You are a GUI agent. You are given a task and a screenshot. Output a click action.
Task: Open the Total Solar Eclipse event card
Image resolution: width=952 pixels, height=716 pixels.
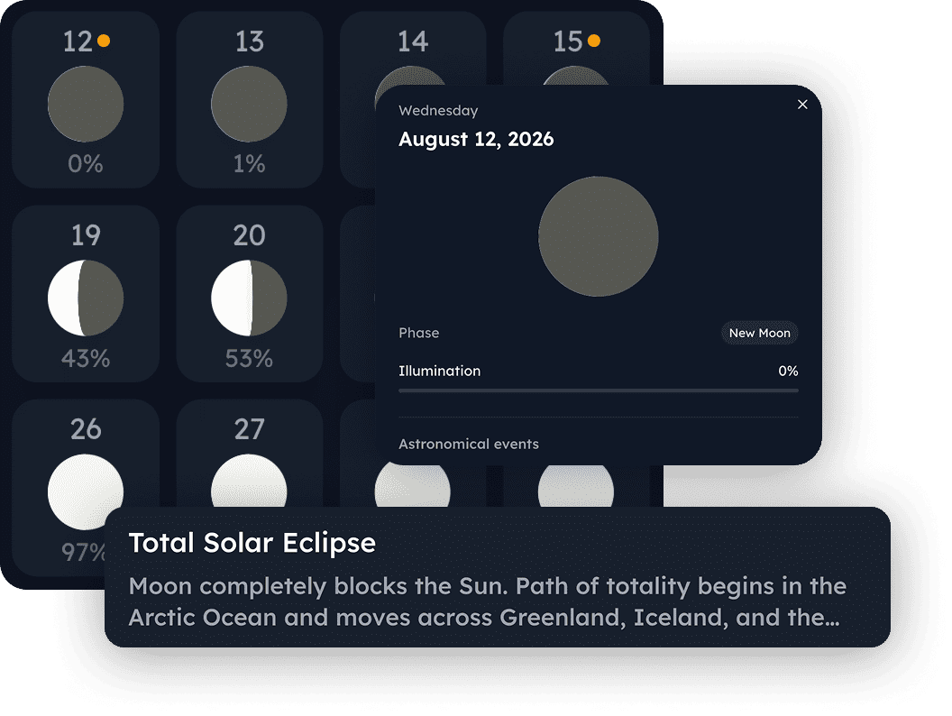click(498, 577)
